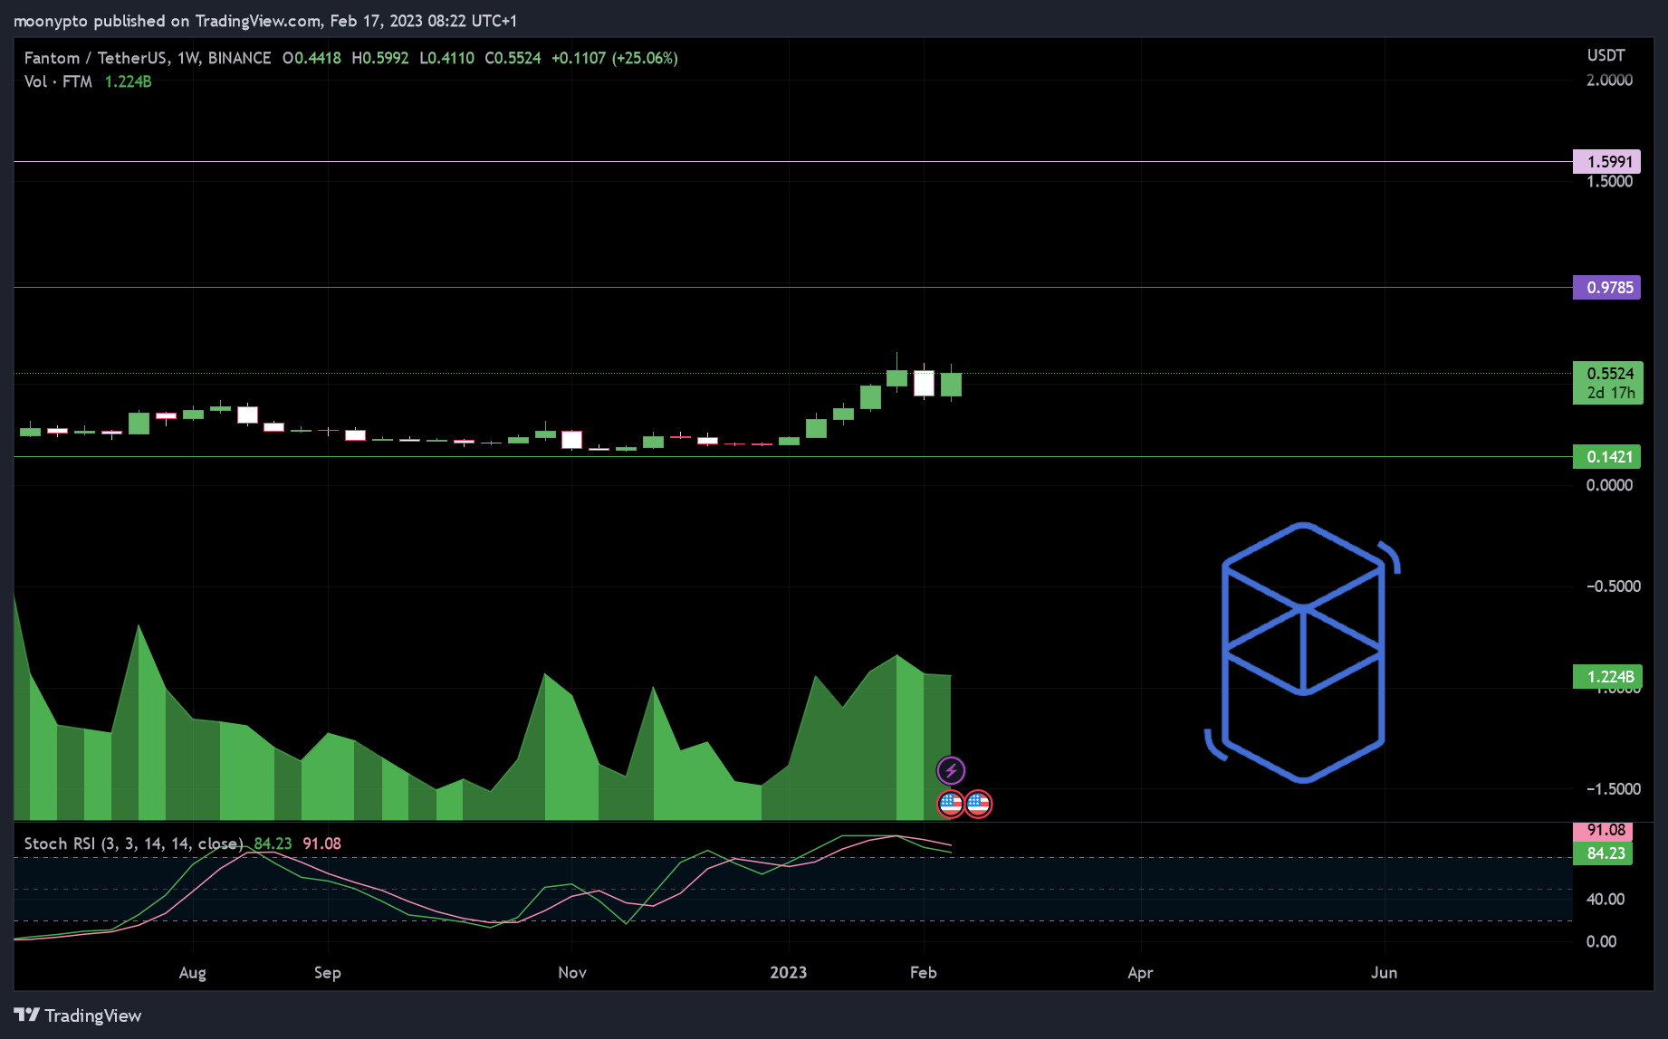Click the 91.08 Stoch RSI axis label
This screenshot has height=1039, width=1668.
pos(1604,830)
